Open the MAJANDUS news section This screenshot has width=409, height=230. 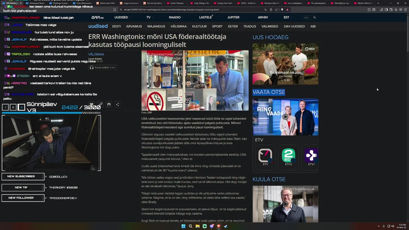pos(156,26)
